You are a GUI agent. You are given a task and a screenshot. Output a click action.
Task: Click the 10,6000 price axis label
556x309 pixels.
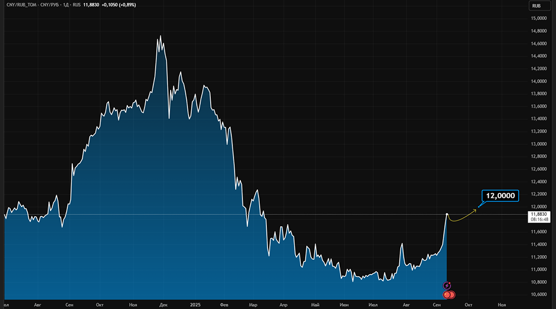pos(539,295)
